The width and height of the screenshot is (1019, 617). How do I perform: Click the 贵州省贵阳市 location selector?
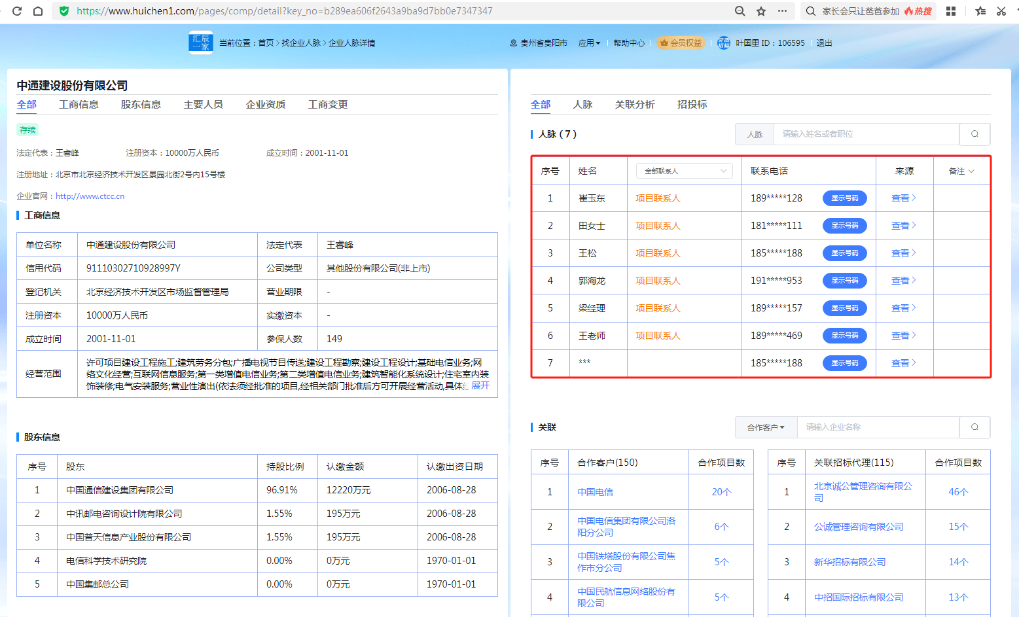coord(538,43)
